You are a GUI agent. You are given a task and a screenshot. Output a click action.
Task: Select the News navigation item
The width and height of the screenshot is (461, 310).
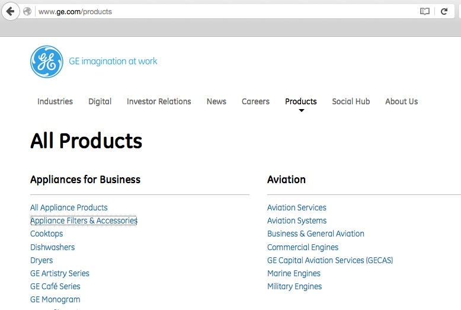(x=216, y=101)
